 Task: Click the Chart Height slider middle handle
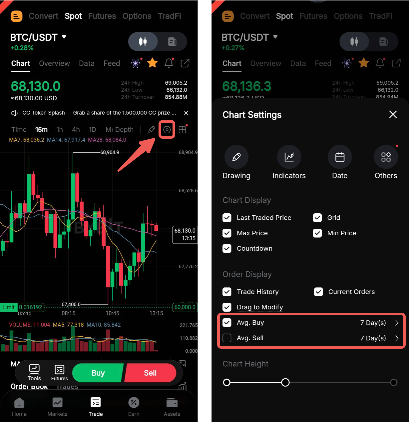[x=285, y=382]
